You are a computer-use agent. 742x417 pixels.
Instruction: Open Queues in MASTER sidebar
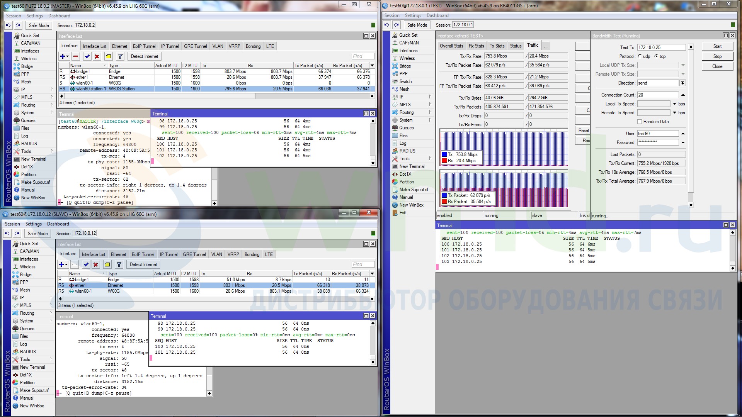(x=28, y=120)
